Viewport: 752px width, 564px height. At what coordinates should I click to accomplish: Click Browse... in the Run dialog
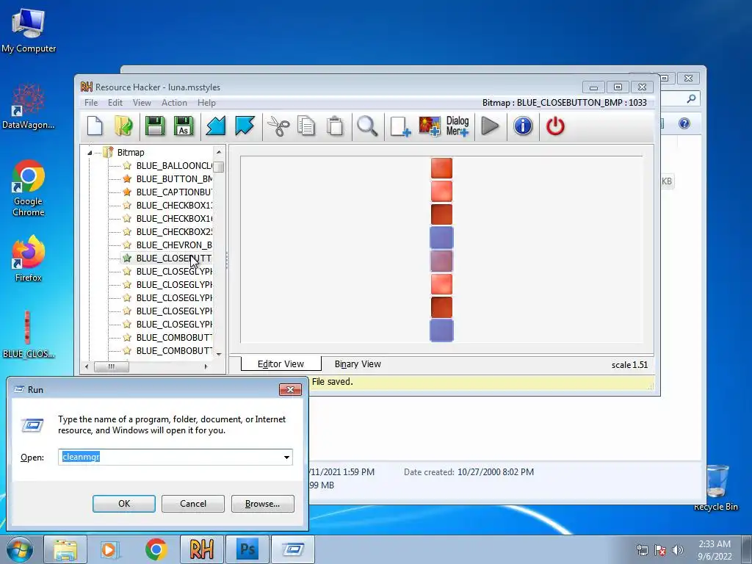point(262,504)
